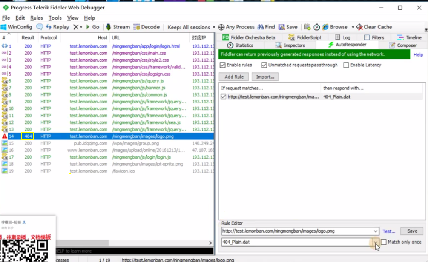Open the Rules menu
This screenshot has width=428, height=262.
click(36, 18)
